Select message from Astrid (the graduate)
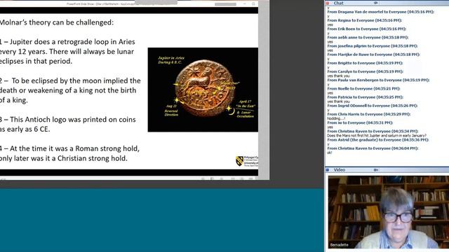This screenshot has width=449, height=252. 378,140
